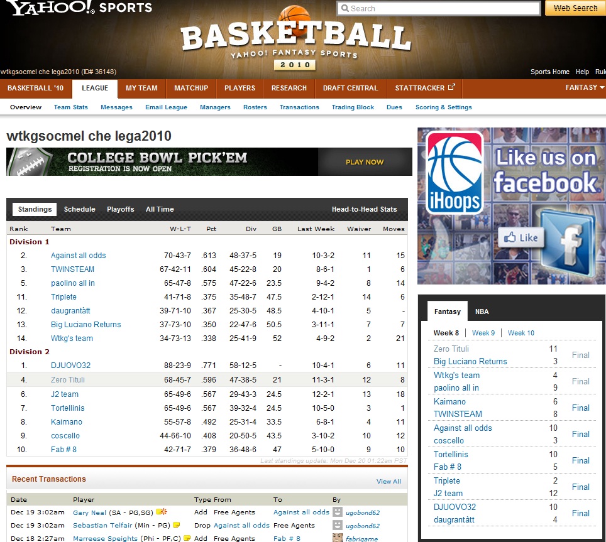The image size is (606, 542).
Task: Open the DJUOVO32 team page from standings
Action: (70, 366)
